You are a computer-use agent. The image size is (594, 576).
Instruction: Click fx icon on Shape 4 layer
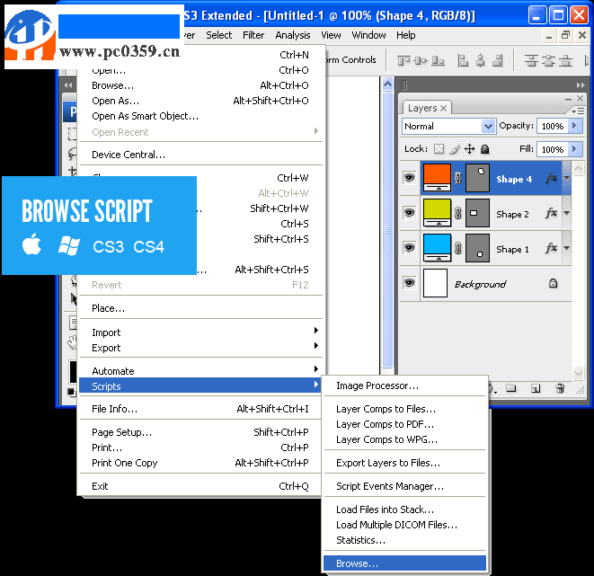[551, 178]
